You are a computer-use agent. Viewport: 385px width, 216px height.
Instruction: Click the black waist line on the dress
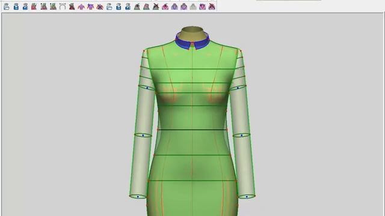coord(192,130)
